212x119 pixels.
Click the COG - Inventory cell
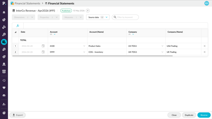click(107, 52)
